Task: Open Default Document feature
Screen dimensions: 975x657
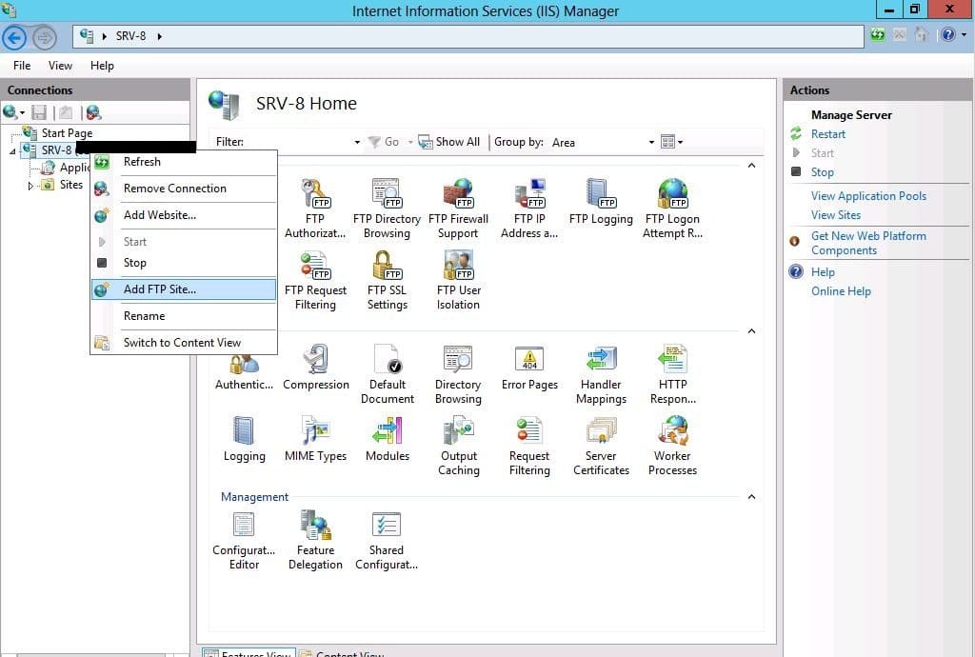Action: point(388,374)
